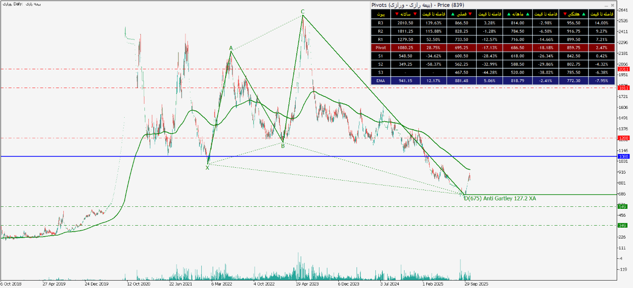Minimize the Pivots panel
The width and height of the screenshot is (633, 288).
[x=606, y=5]
